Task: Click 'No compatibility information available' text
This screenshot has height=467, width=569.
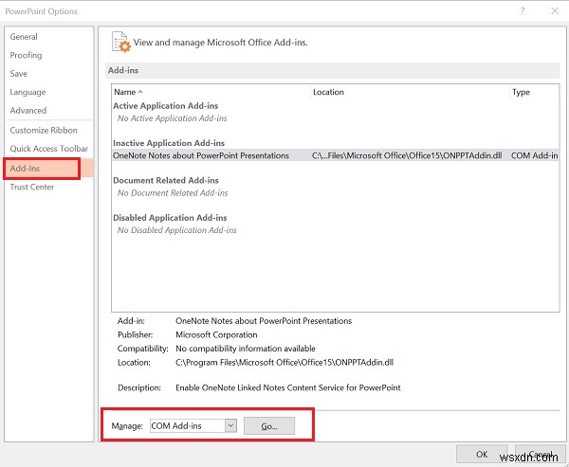Action: [x=246, y=349]
